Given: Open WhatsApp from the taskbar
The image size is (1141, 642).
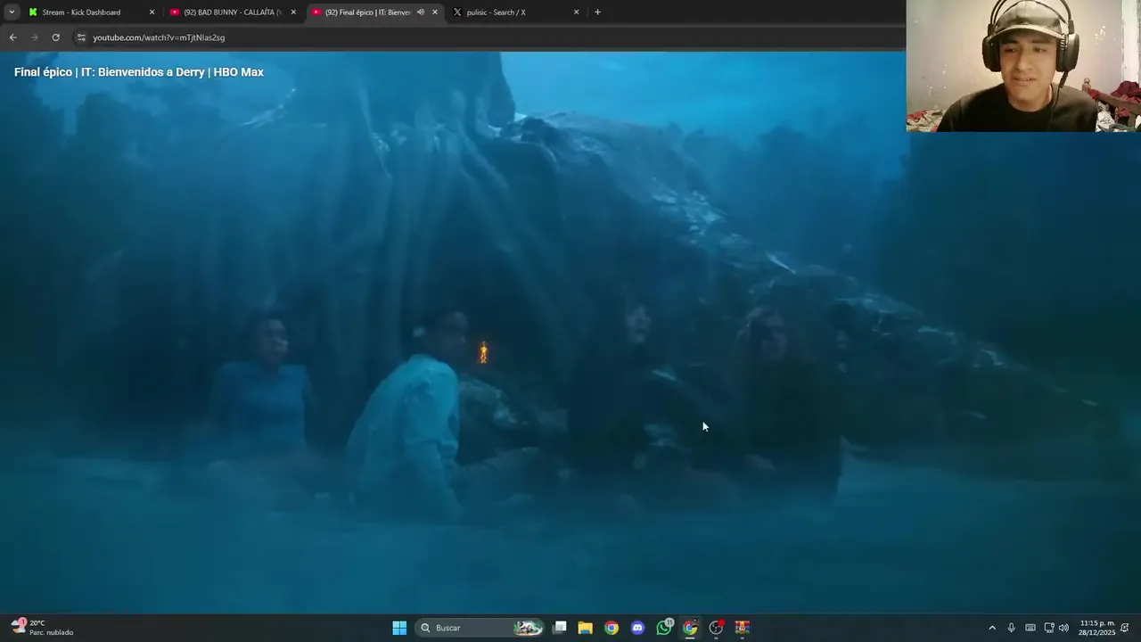Looking at the screenshot, I should tap(664, 628).
